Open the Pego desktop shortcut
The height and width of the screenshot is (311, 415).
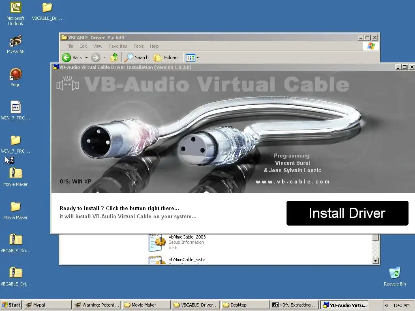(16, 77)
